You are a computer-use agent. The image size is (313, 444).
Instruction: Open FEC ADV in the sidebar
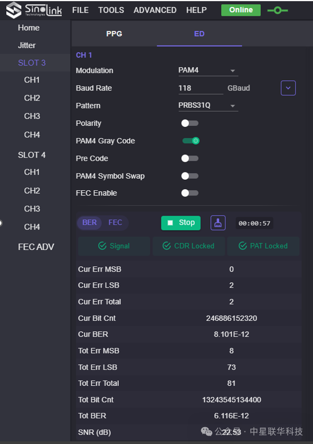(36, 247)
